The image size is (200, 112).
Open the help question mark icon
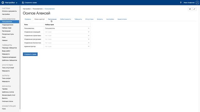click(x=181, y=2)
